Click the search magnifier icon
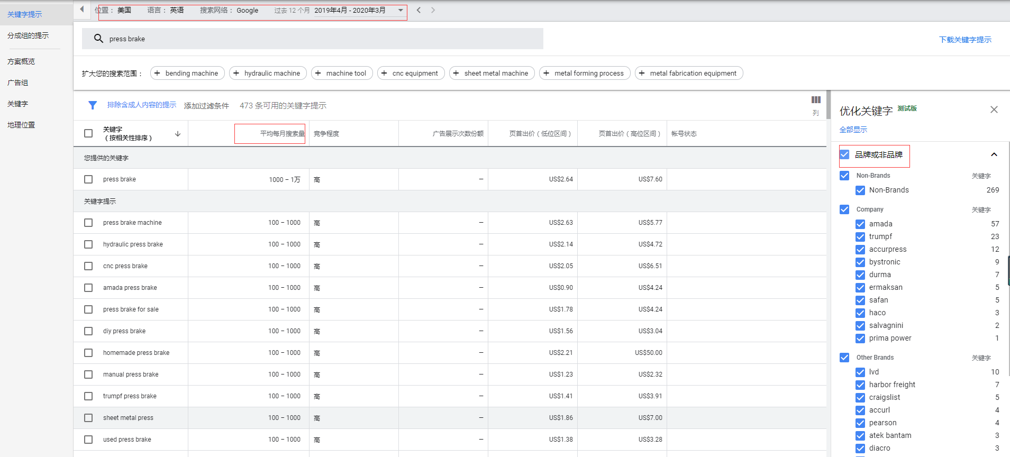The height and width of the screenshot is (457, 1010). click(98, 39)
